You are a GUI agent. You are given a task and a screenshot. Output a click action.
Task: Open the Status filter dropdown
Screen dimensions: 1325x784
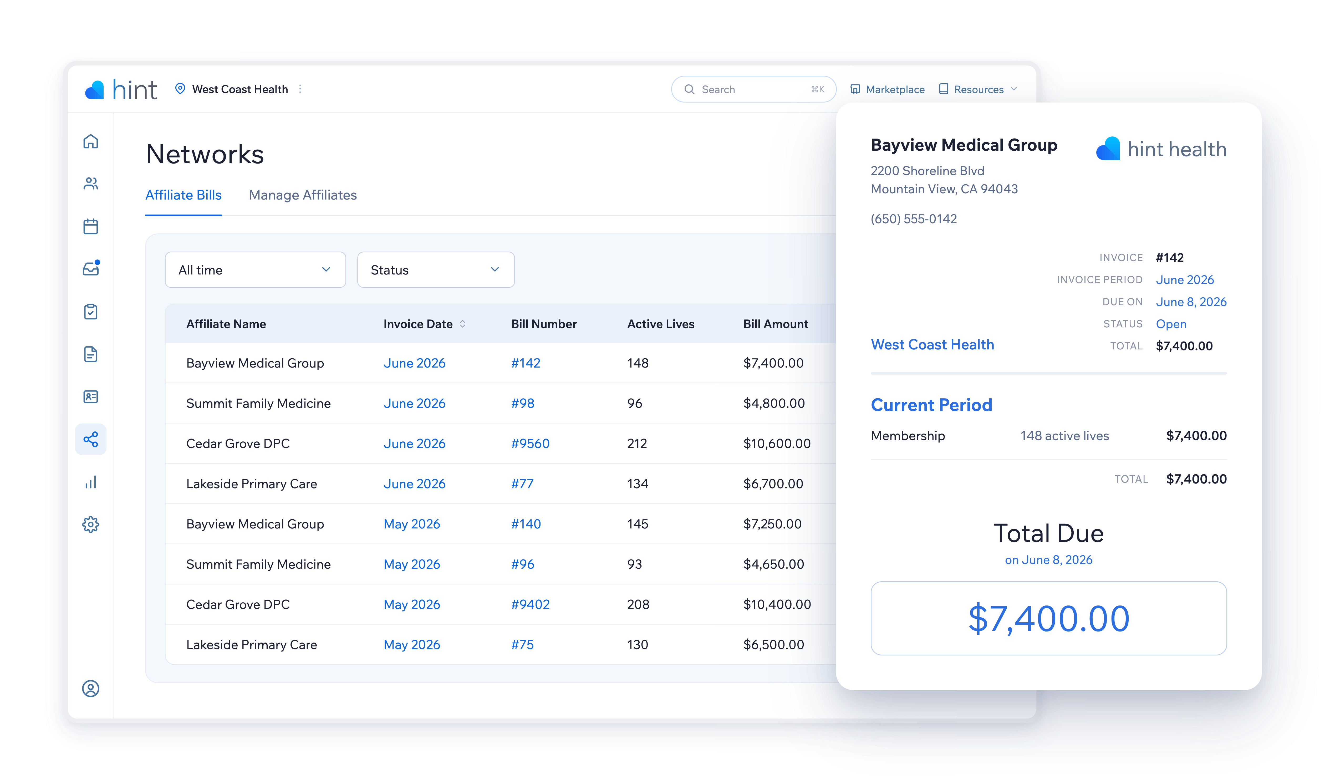click(436, 270)
